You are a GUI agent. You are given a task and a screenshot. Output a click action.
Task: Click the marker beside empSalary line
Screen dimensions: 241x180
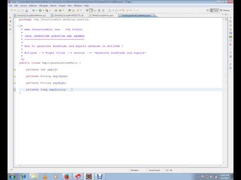click(x=15, y=89)
